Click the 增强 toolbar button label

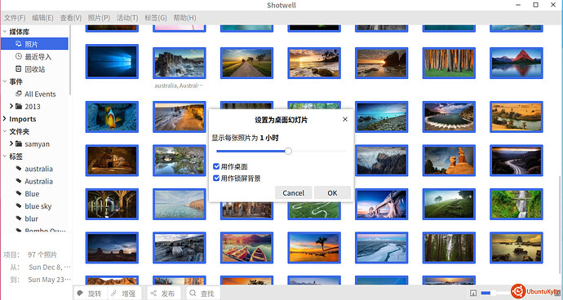tap(129, 293)
